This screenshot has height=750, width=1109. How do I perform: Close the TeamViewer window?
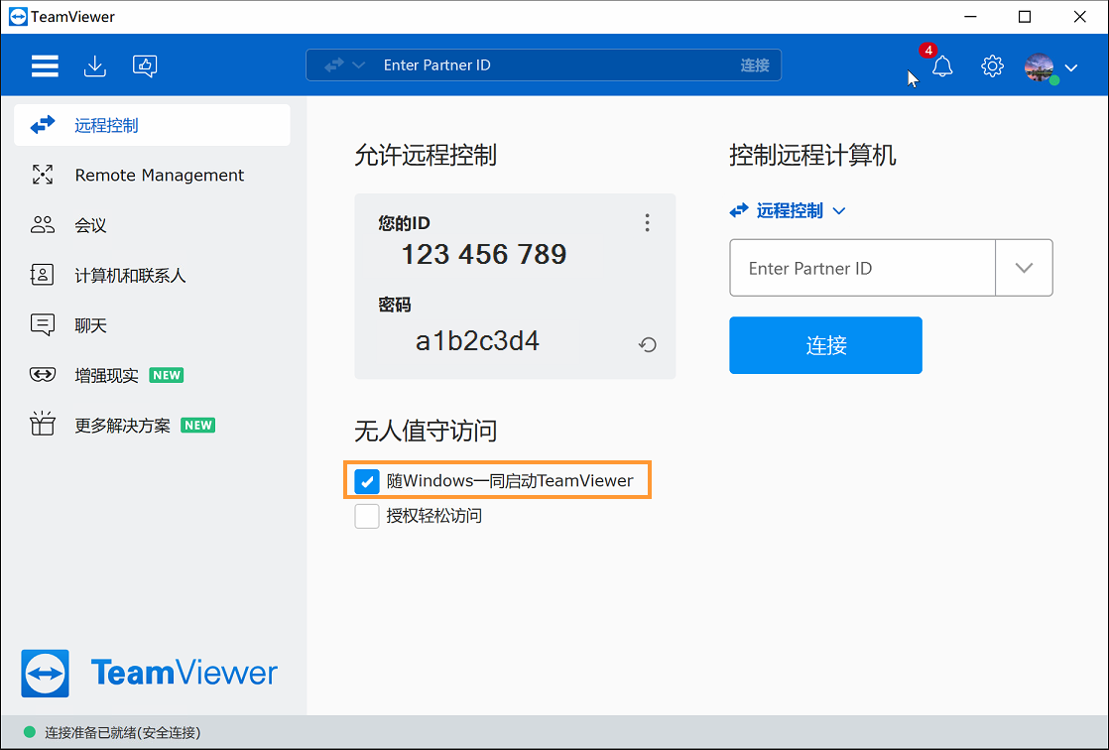[1079, 17]
